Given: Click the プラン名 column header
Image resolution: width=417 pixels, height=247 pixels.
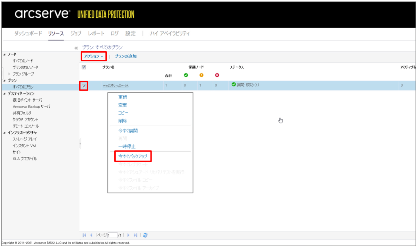Looking at the screenshot, I should coord(108,67).
